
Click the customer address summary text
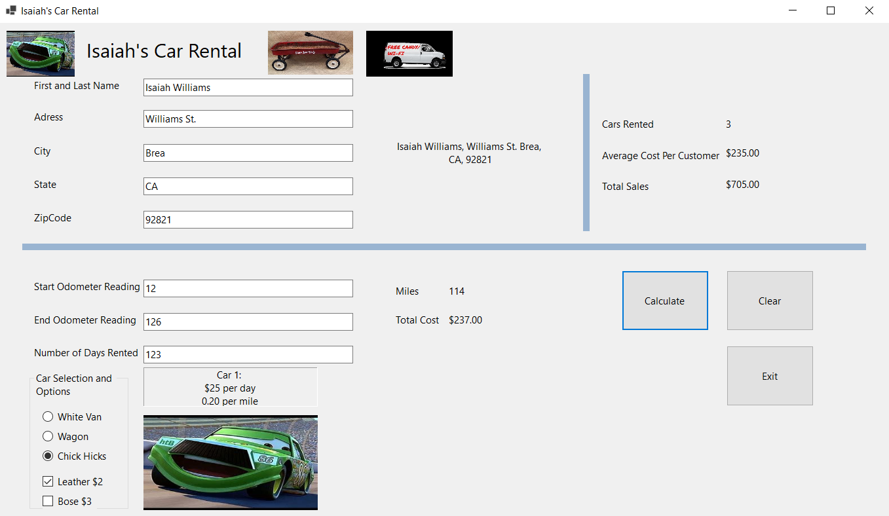[x=469, y=153]
